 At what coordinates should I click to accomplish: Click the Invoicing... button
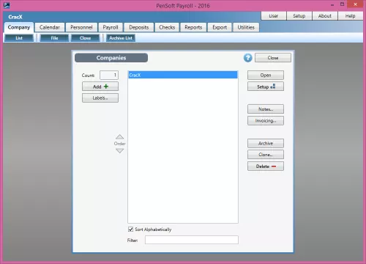pos(266,121)
